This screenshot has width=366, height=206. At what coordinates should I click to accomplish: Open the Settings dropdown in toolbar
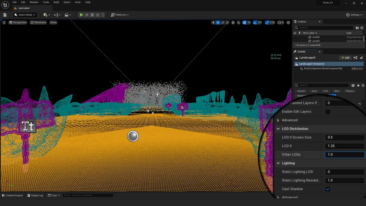pyautogui.click(x=354, y=15)
